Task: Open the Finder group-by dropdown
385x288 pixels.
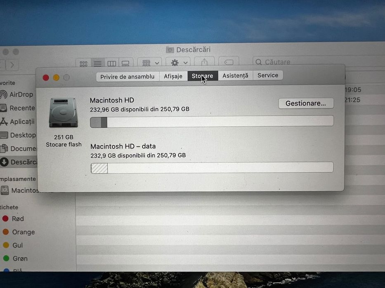Action: pos(151,63)
